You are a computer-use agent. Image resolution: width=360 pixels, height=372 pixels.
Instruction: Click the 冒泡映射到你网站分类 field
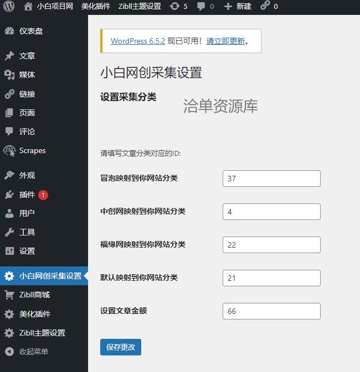point(271,179)
